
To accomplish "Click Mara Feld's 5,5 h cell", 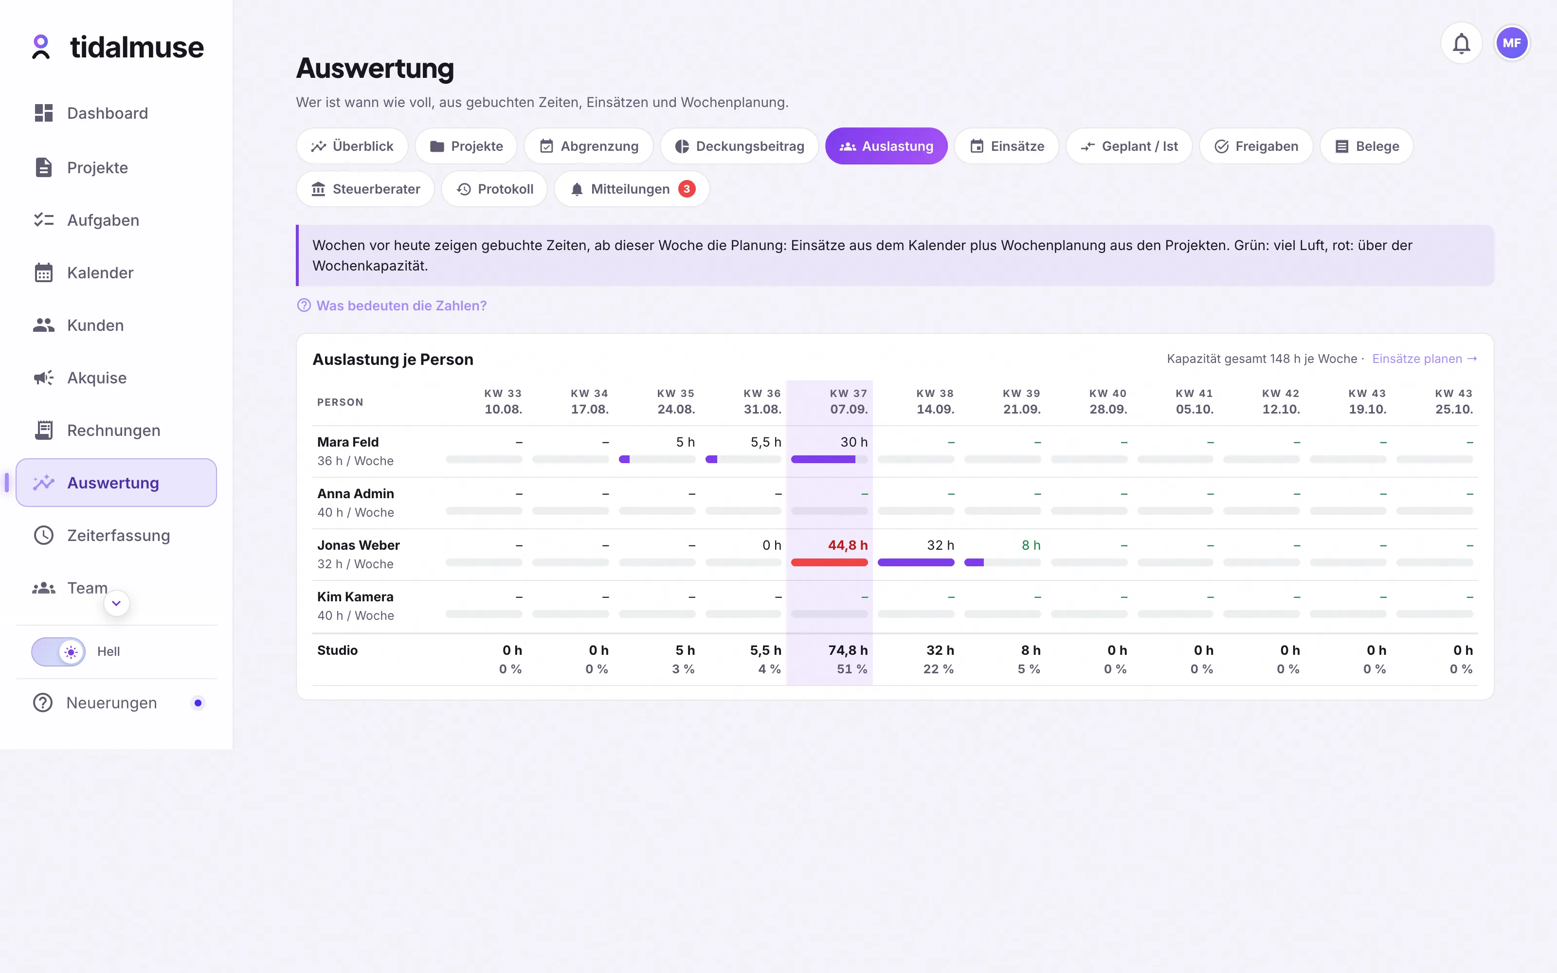I will 766,442.
